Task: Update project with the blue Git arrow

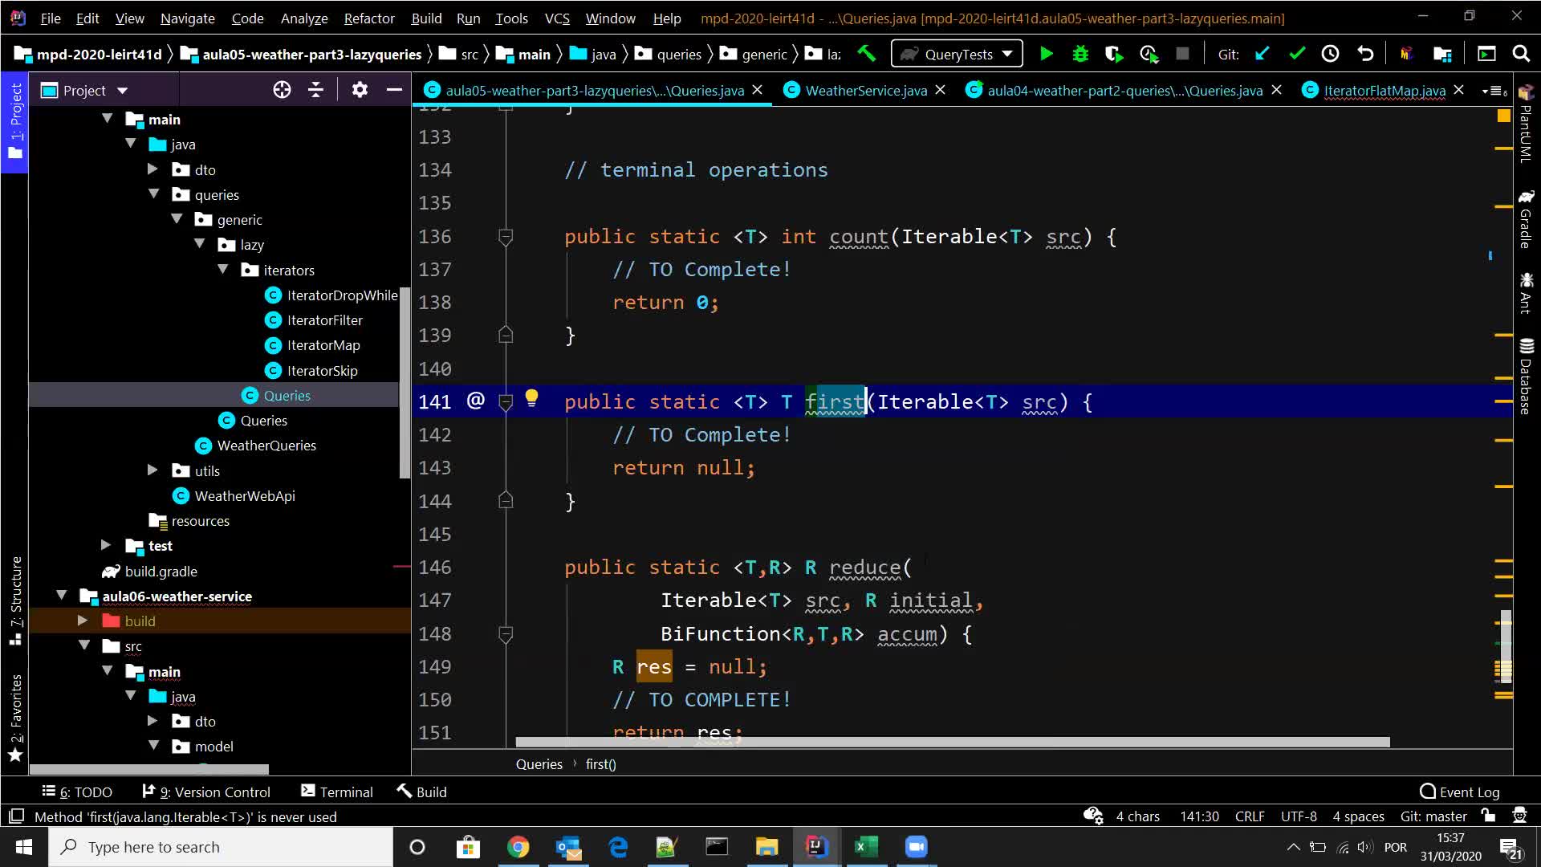Action: point(1262,54)
